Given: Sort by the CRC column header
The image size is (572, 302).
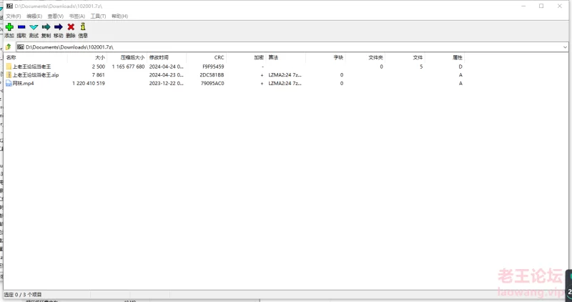Looking at the screenshot, I should click(219, 57).
